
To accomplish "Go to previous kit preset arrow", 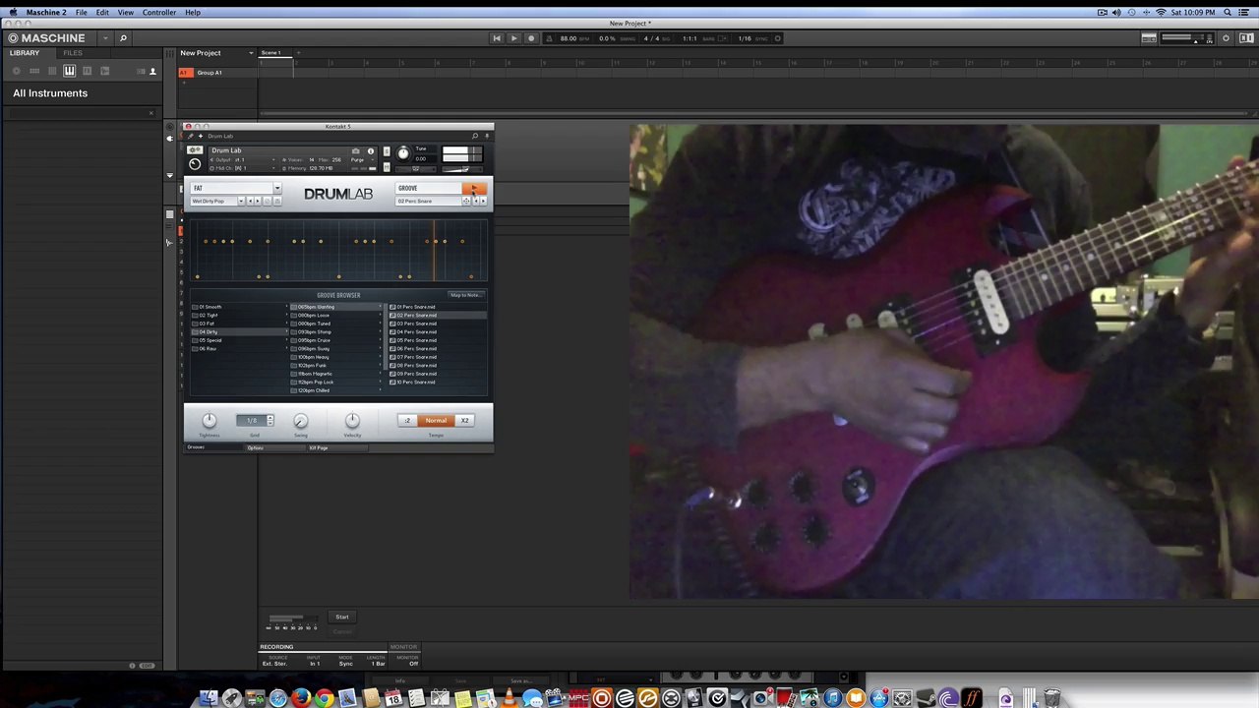I will click(x=251, y=201).
